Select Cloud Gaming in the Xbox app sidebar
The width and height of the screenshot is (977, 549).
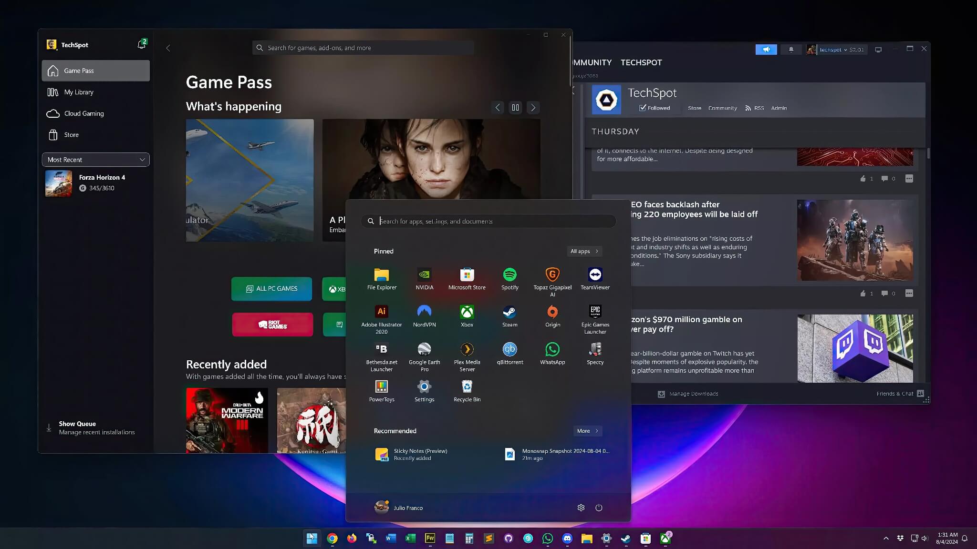84,113
